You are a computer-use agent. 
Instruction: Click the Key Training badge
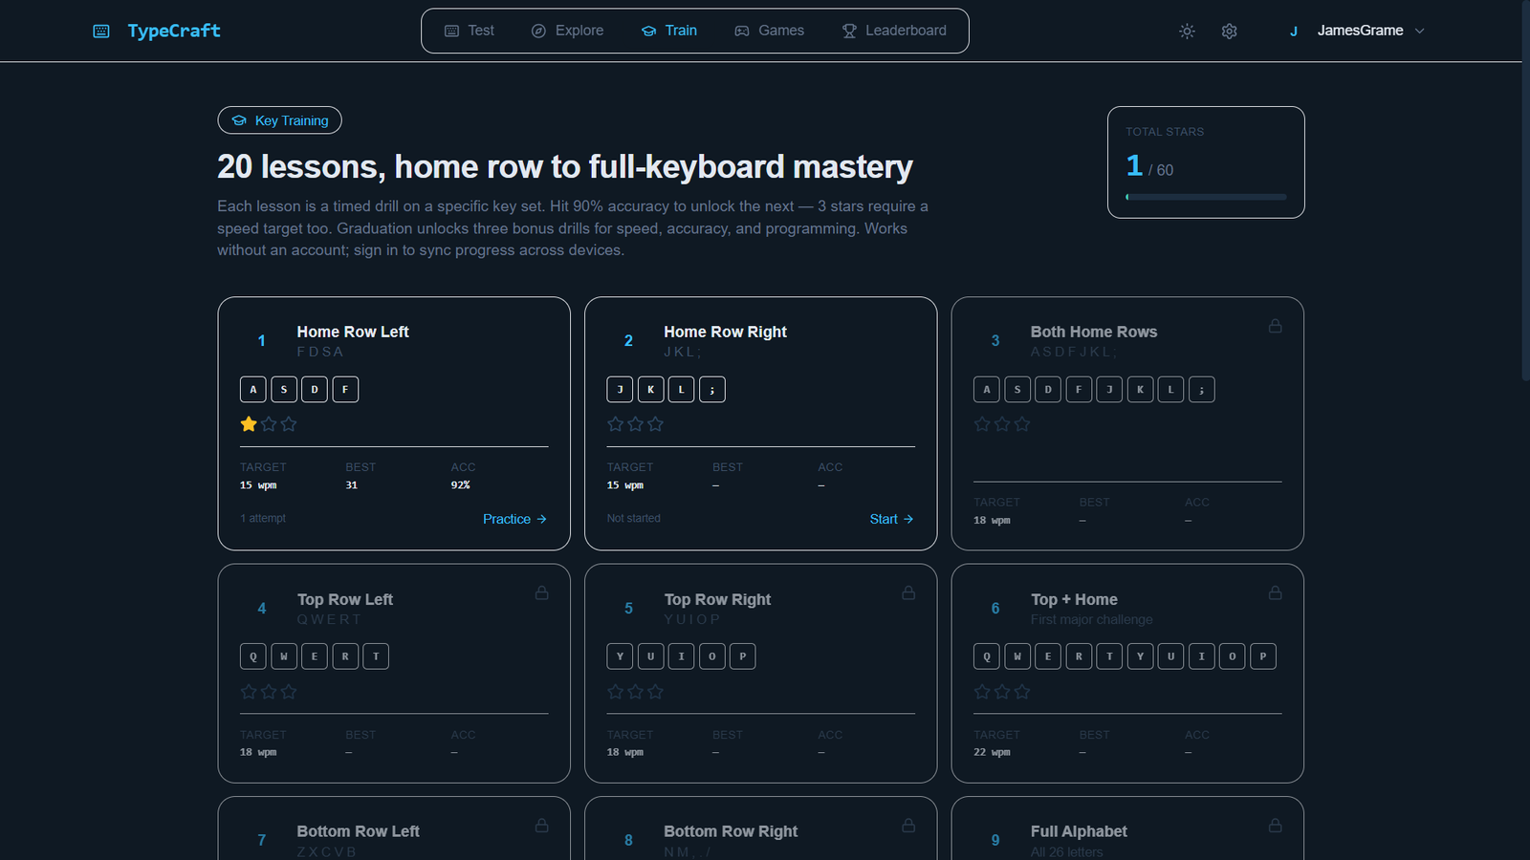click(279, 120)
